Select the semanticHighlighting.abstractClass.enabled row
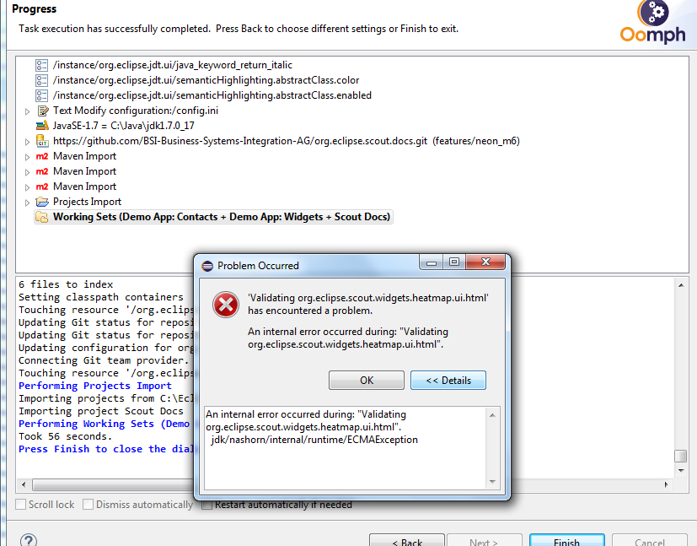697x546 pixels. point(212,95)
